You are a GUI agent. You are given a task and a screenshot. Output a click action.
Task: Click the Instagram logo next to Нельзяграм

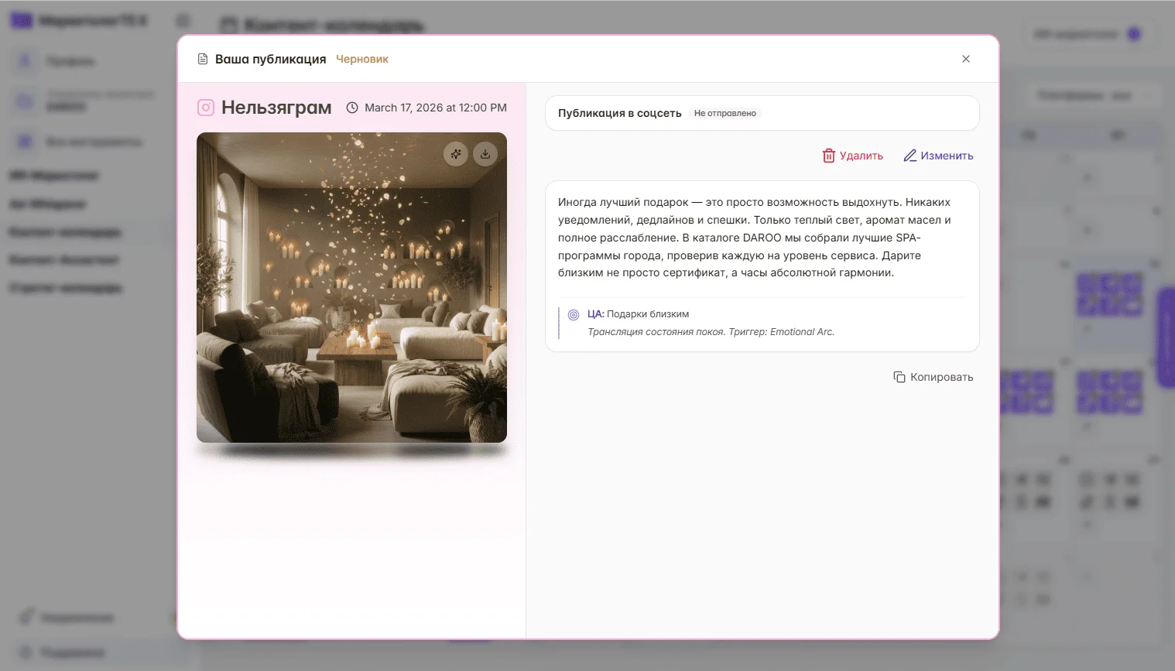pos(206,108)
